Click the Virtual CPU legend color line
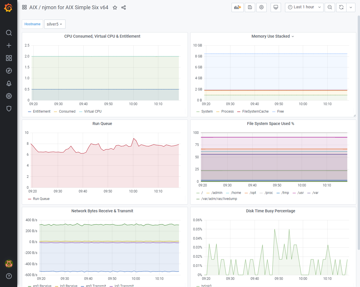This screenshot has height=287, width=360. click(x=81, y=112)
